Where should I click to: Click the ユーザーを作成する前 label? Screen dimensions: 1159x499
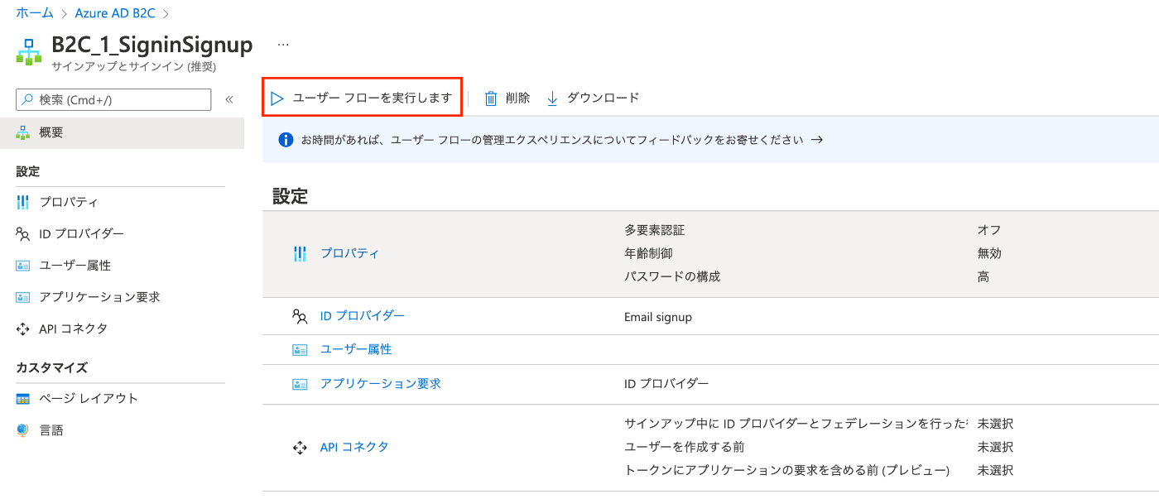coord(685,448)
